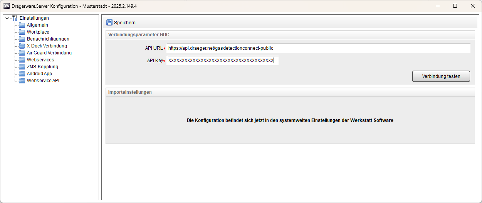Focus the API URL input field
This screenshot has width=482, height=203.
[319, 48]
